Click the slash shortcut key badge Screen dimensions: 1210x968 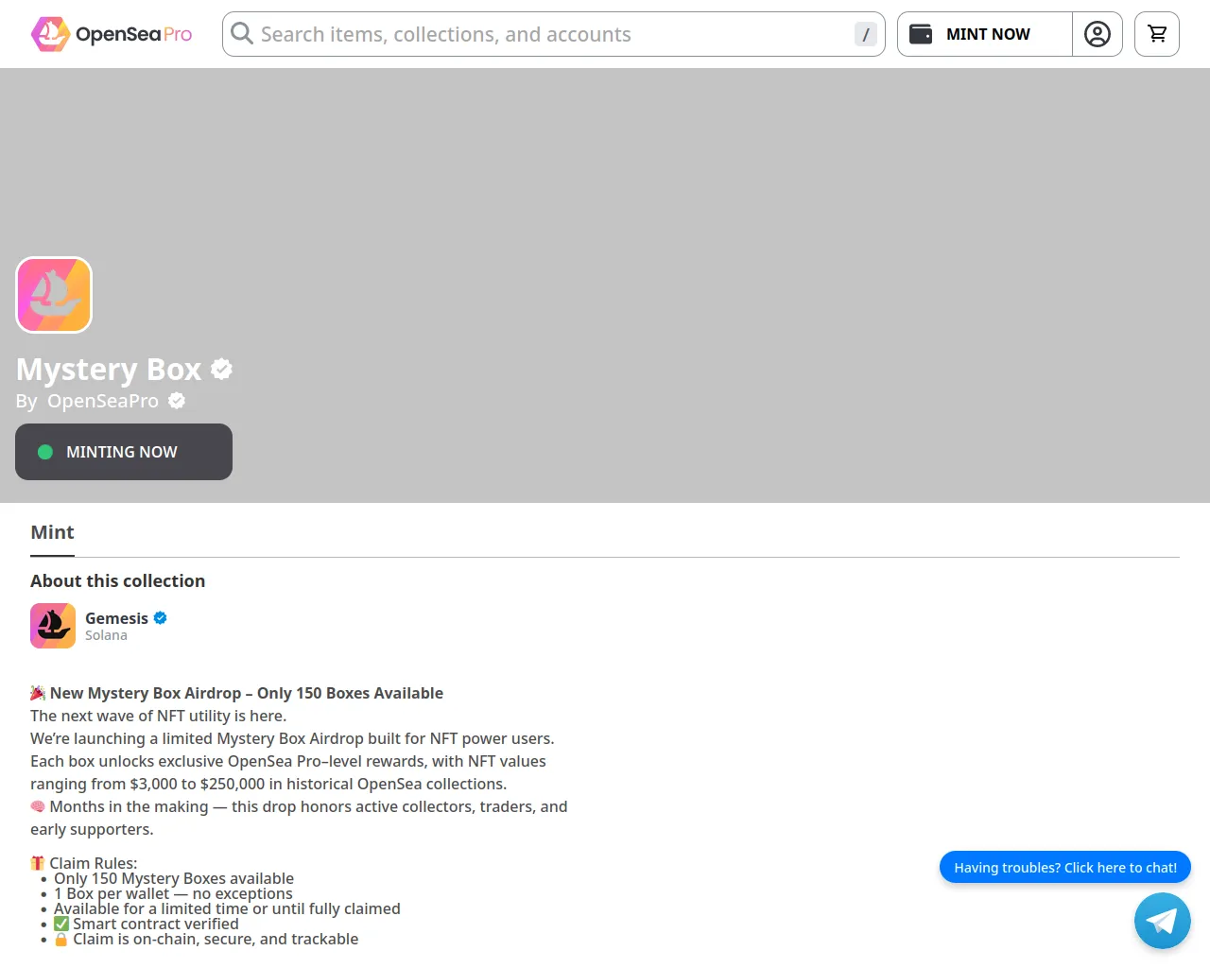[865, 34]
